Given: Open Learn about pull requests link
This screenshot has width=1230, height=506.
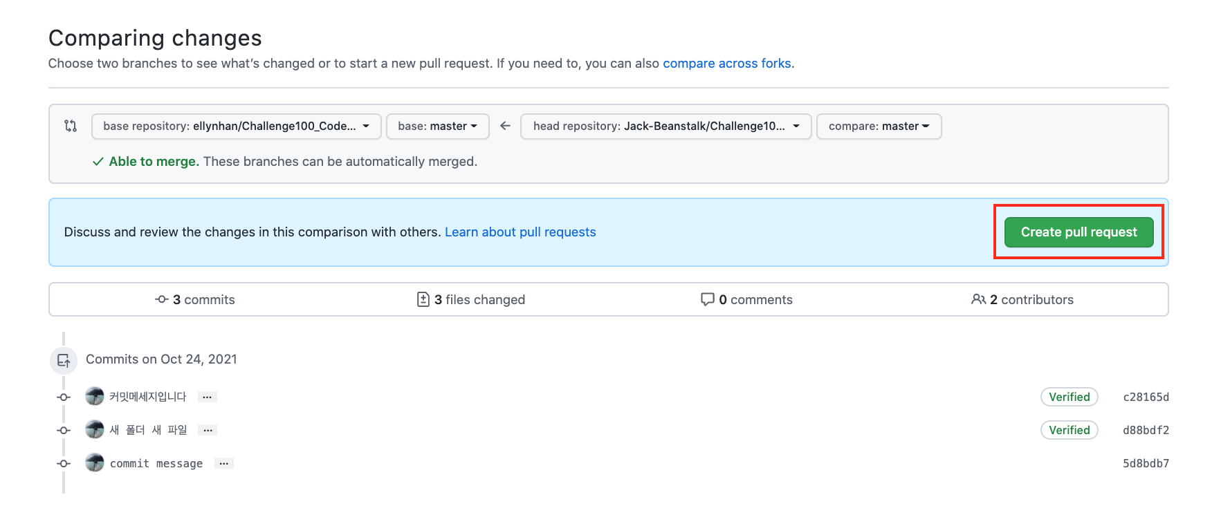Looking at the screenshot, I should [x=520, y=232].
